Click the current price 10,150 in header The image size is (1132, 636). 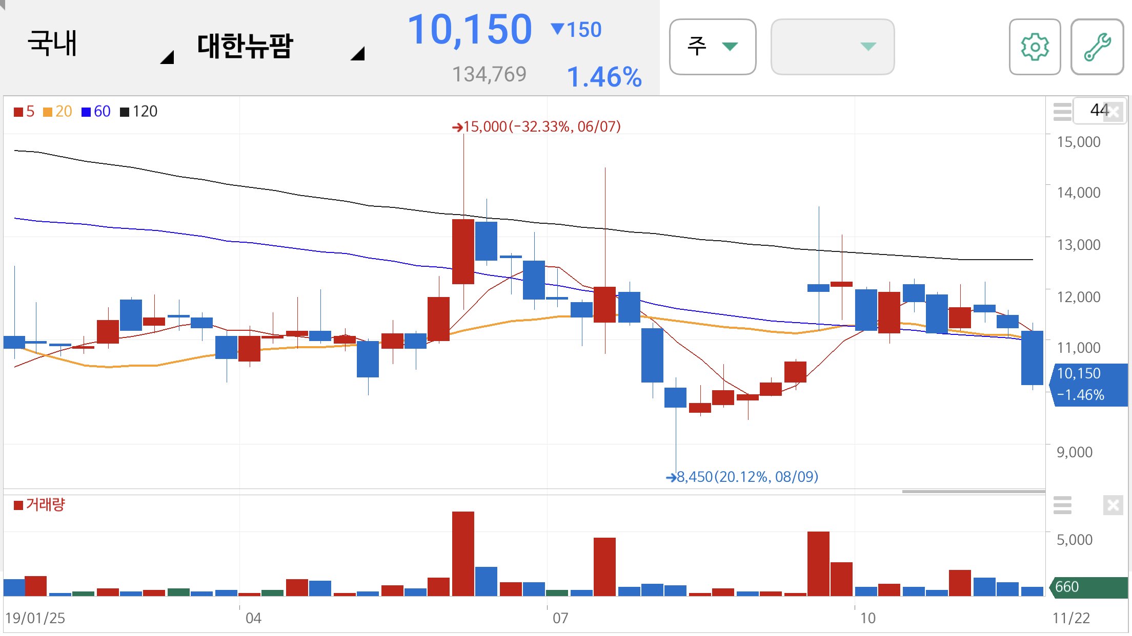(470, 30)
